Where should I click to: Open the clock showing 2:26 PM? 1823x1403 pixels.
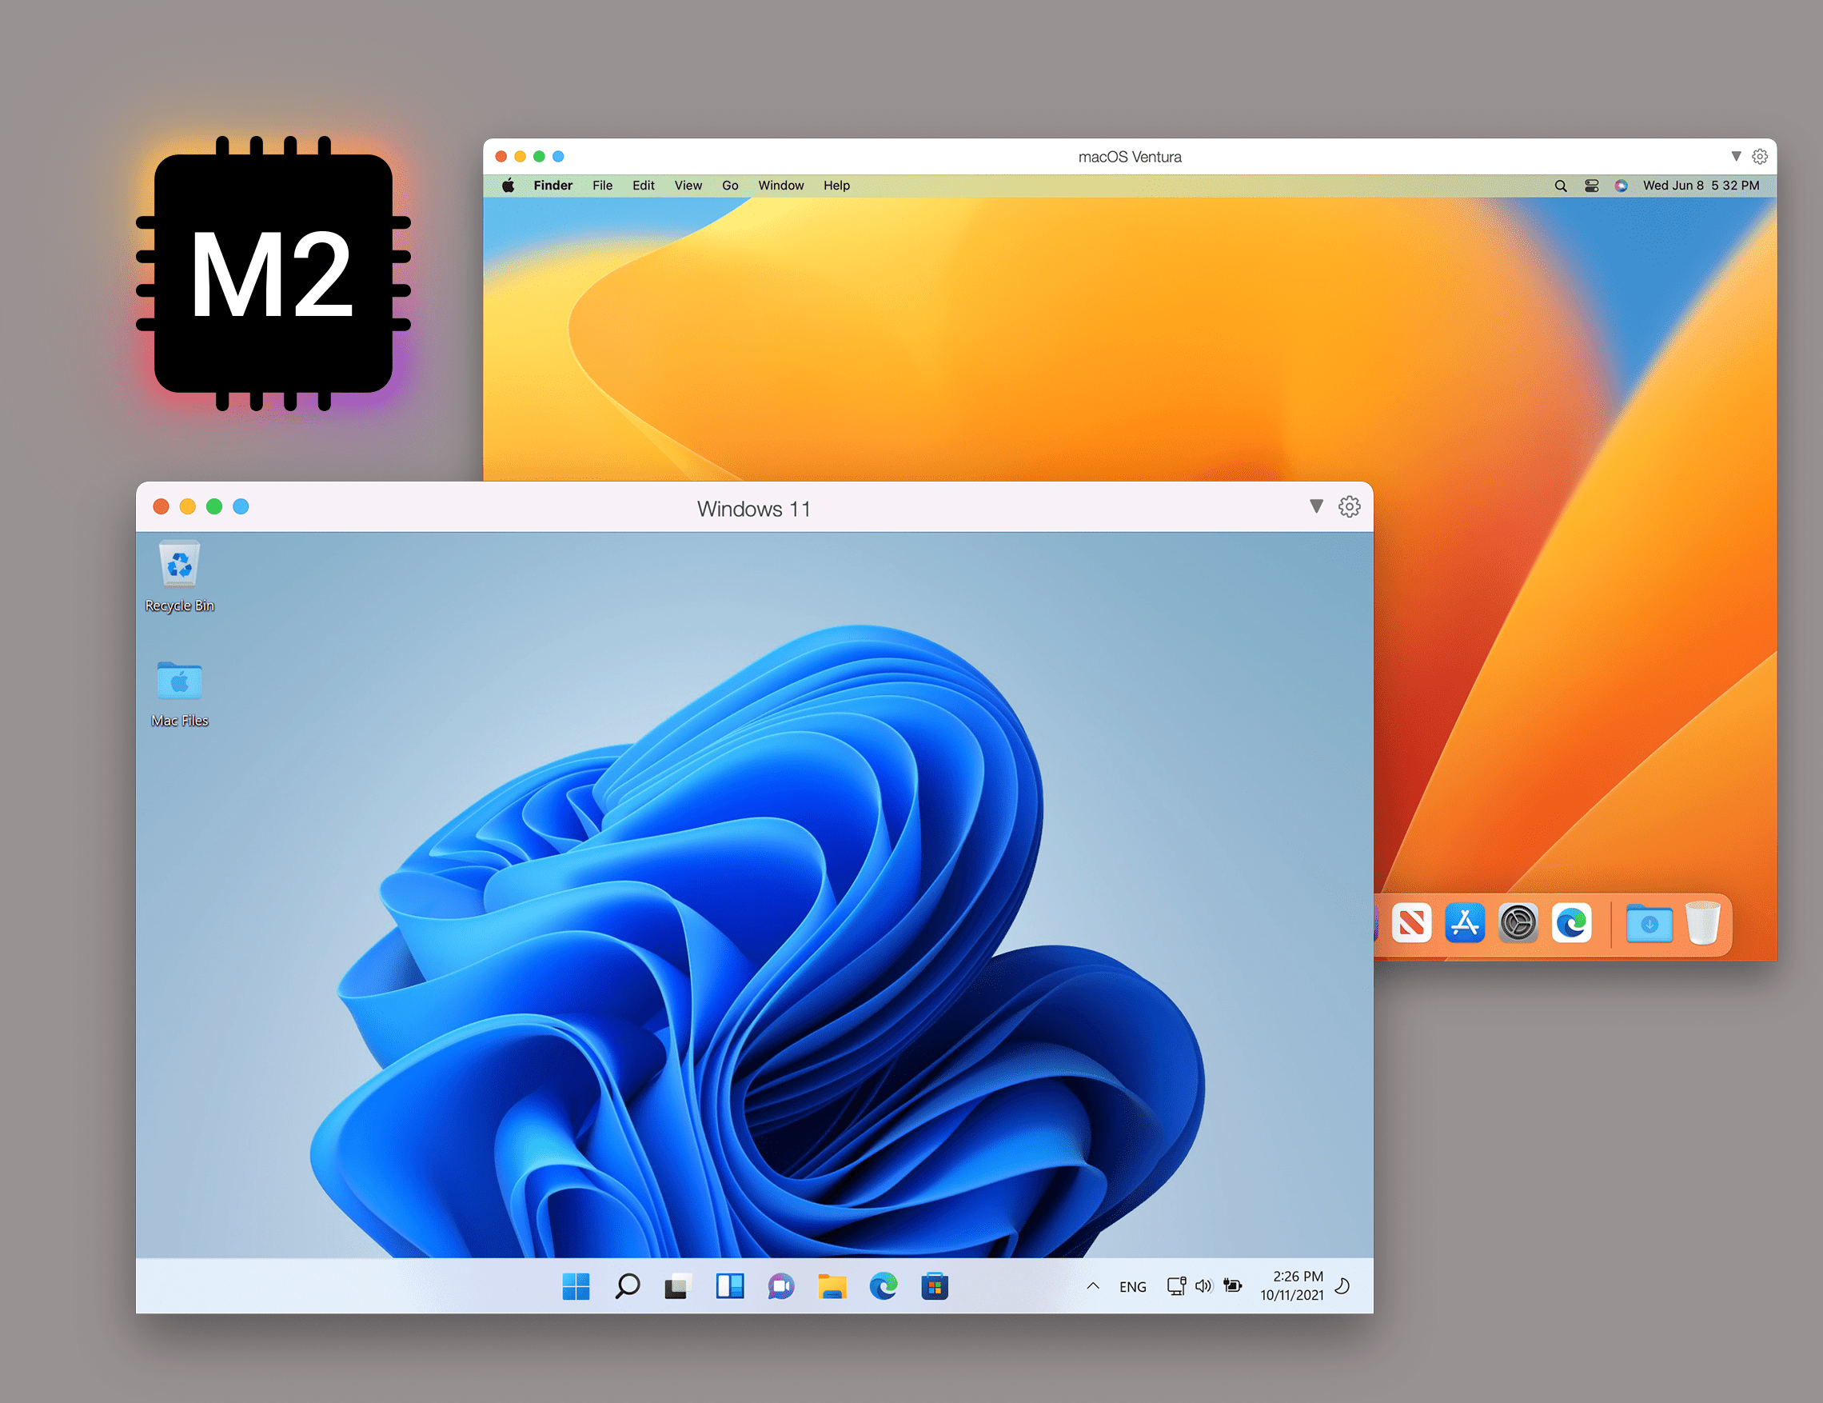pyautogui.click(x=1292, y=1286)
